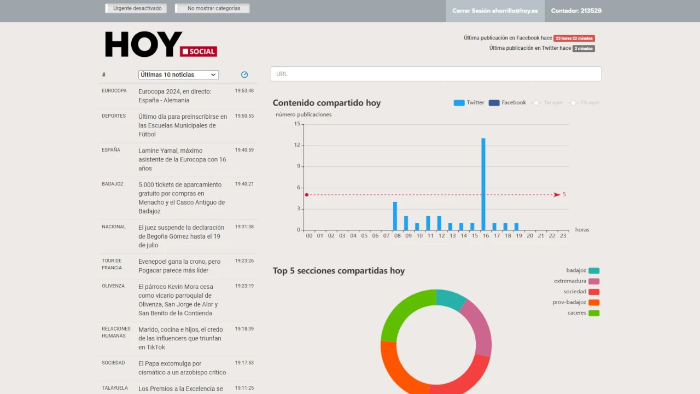Viewport: 700px width, 394px height.
Task: Toggle Facebook series in chart legend
Action: 507,103
